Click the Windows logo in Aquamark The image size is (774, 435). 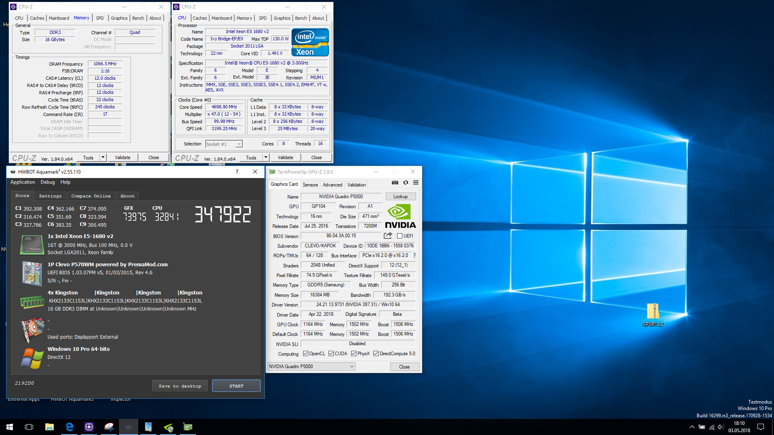32,358
